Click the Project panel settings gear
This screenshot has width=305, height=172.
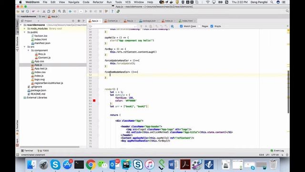79,21
